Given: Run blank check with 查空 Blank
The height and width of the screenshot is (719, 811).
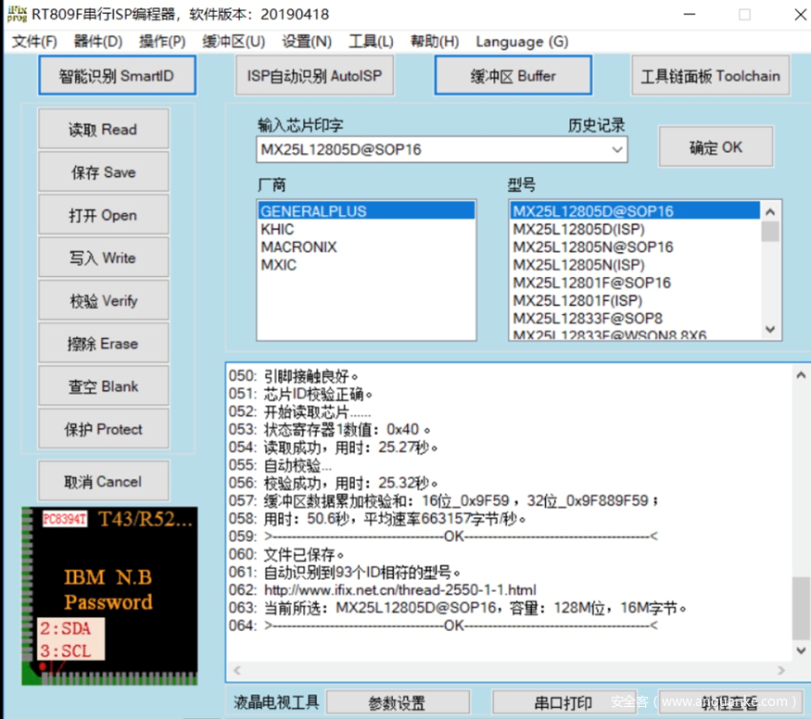Looking at the screenshot, I should coord(103,385).
